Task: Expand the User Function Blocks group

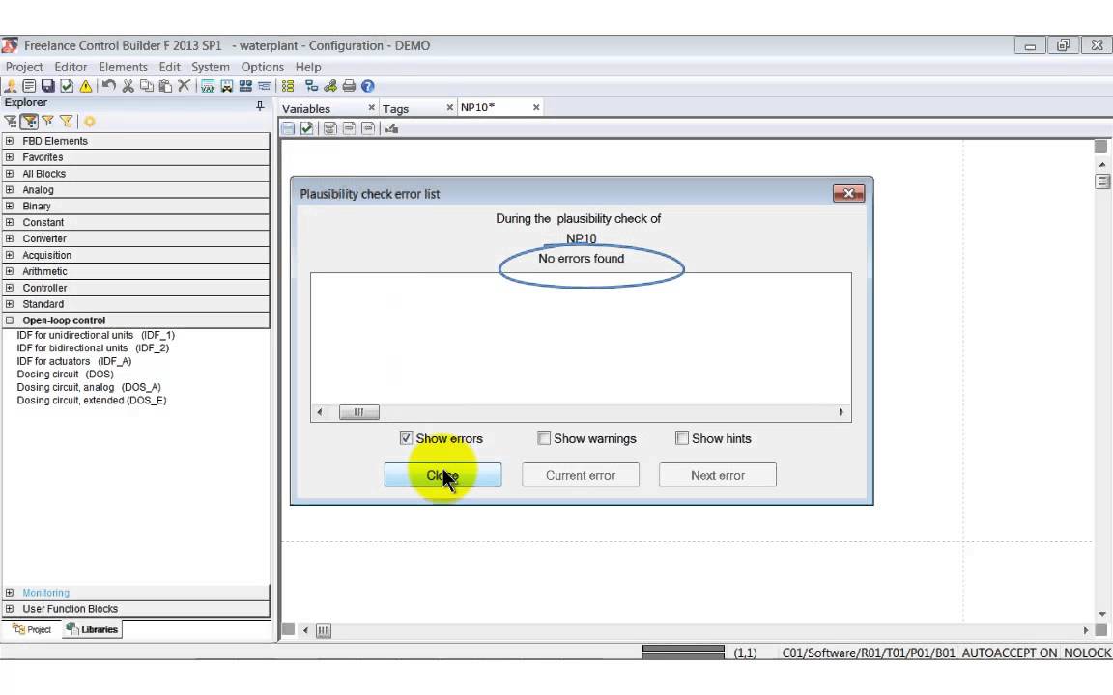Action: tap(10, 608)
